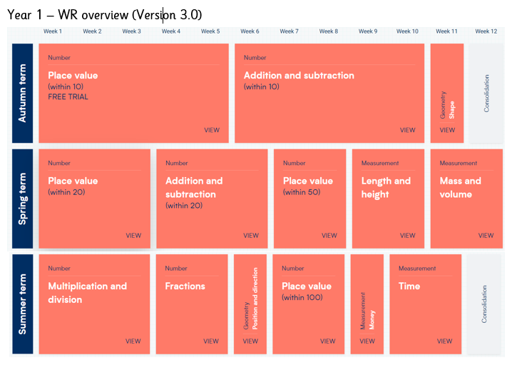
Task: Open VIEW link in Mass and volume card
Action: click(486, 236)
